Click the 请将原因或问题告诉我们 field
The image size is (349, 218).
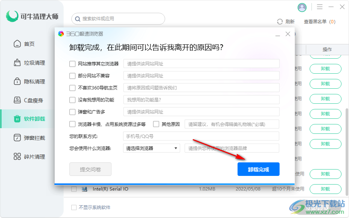pos(202,88)
